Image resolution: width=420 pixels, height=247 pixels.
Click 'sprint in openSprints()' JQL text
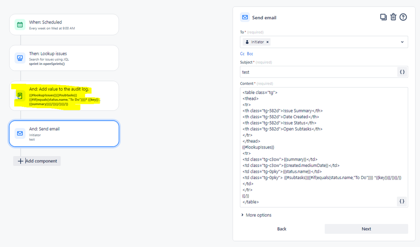(x=47, y=64)
